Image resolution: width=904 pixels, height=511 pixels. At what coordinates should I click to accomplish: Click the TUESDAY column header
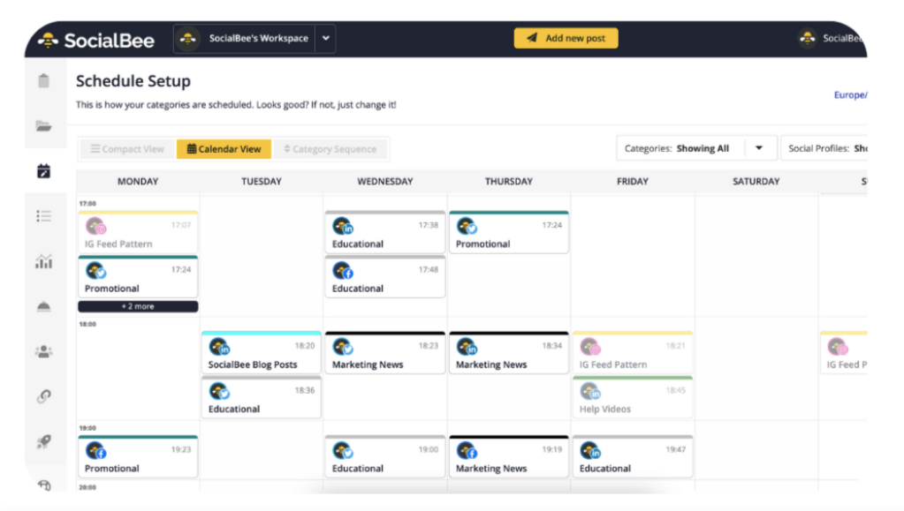pos(262,182)
